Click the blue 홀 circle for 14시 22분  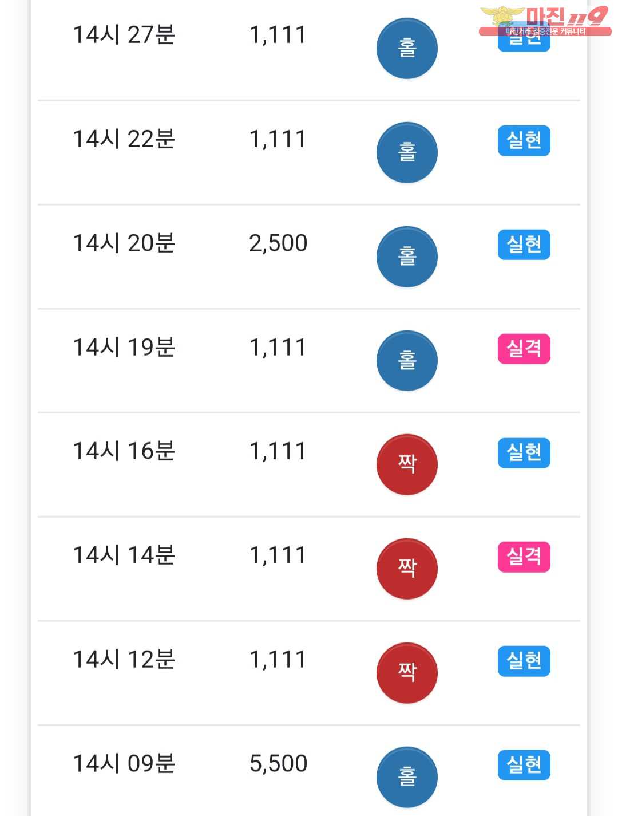tap(407, 152)
